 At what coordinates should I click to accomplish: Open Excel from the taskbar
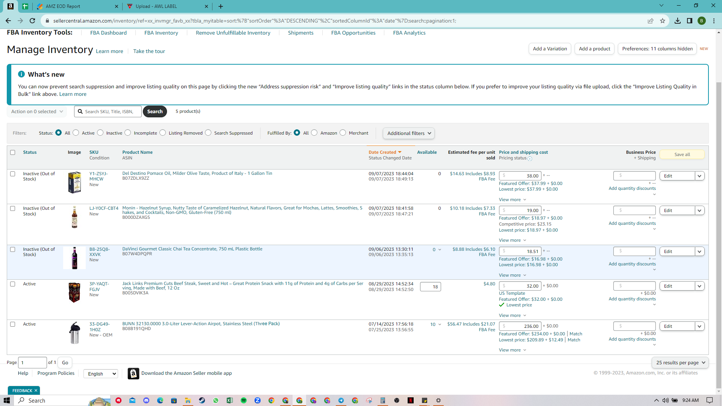coord(230,400)
